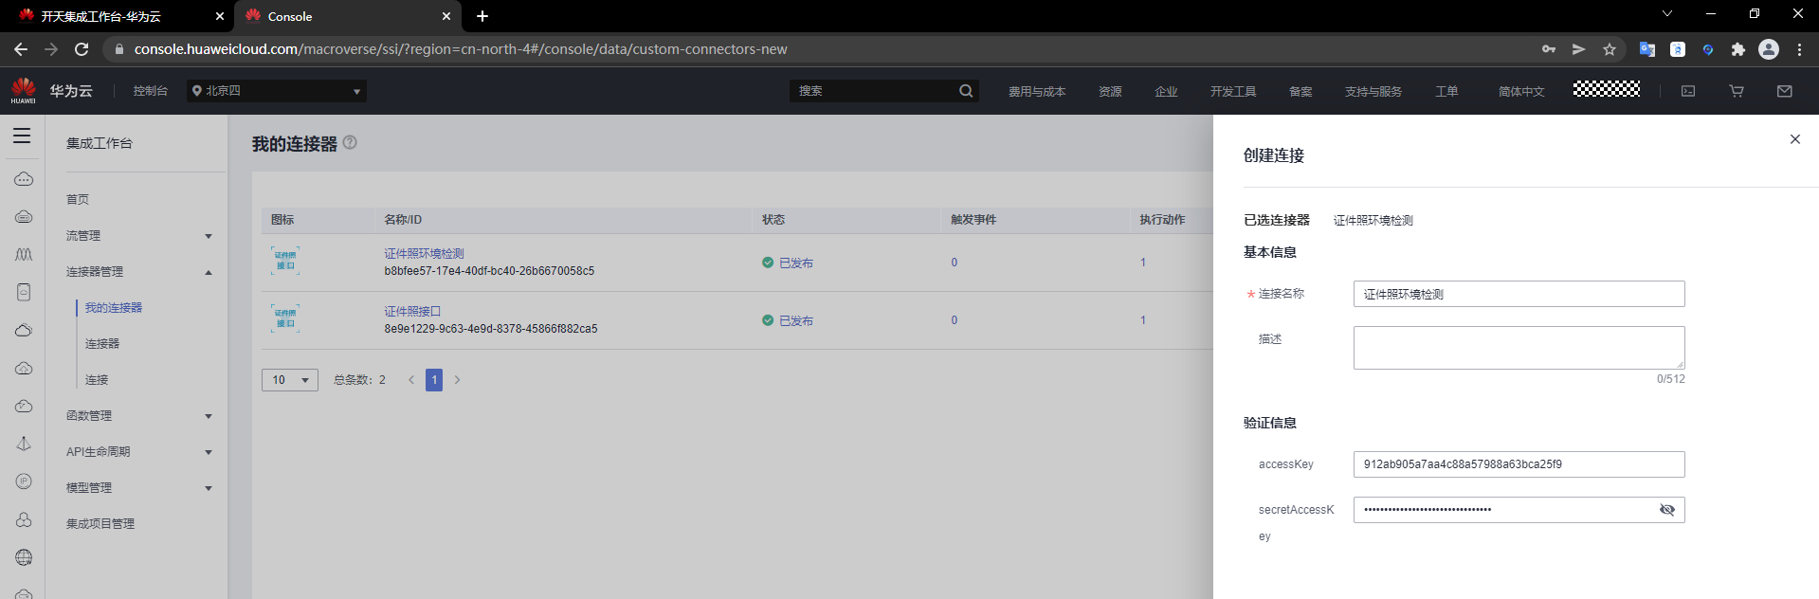Click the 连接名称 input field
Image resolution: width=1819 pixels, height=599 pixels.
tap(1519, 294)
